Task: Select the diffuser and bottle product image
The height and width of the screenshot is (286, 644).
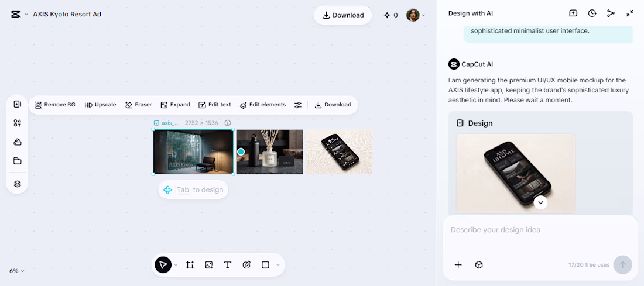Action: point(270,152)
